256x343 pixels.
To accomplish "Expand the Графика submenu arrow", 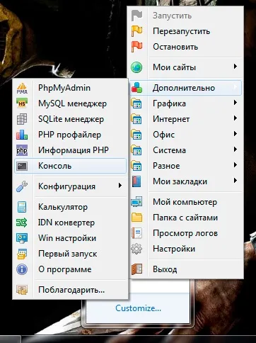I will coord(235,103).
